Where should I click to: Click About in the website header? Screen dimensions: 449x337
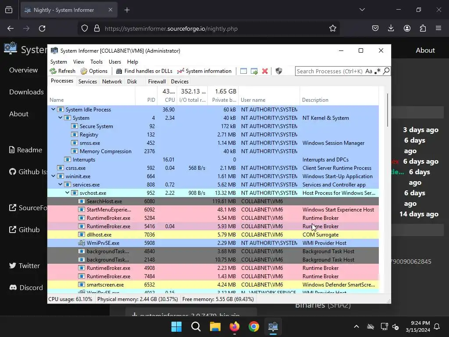(x=425, y=50)
